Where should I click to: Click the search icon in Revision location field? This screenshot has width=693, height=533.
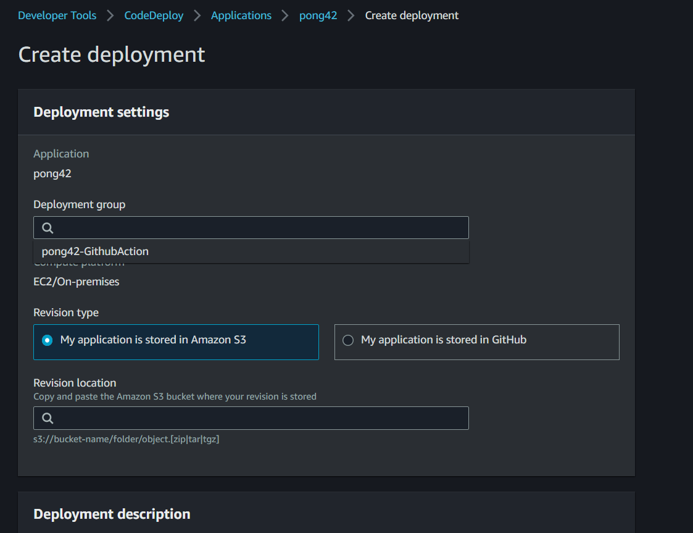point(48,418)
